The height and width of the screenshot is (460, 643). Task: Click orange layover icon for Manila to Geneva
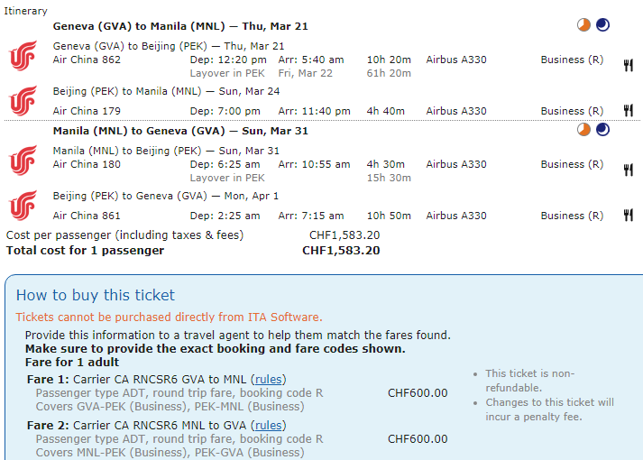[584, 130]
